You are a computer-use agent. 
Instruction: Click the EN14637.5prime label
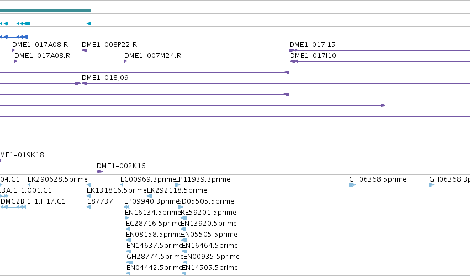point(154,246)
